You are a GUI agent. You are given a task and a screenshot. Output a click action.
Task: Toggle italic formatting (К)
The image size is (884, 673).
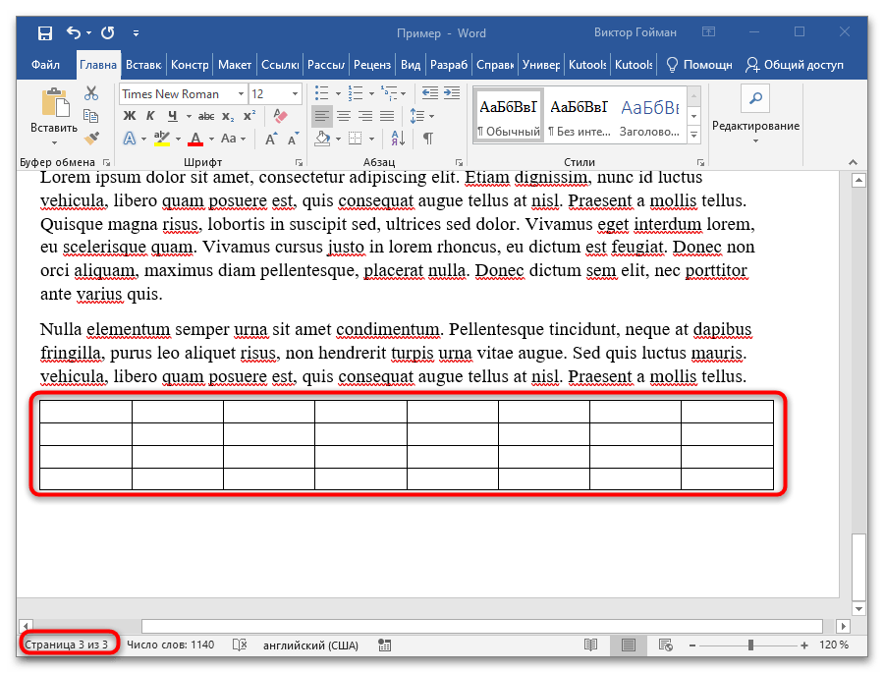click(150, 116)
